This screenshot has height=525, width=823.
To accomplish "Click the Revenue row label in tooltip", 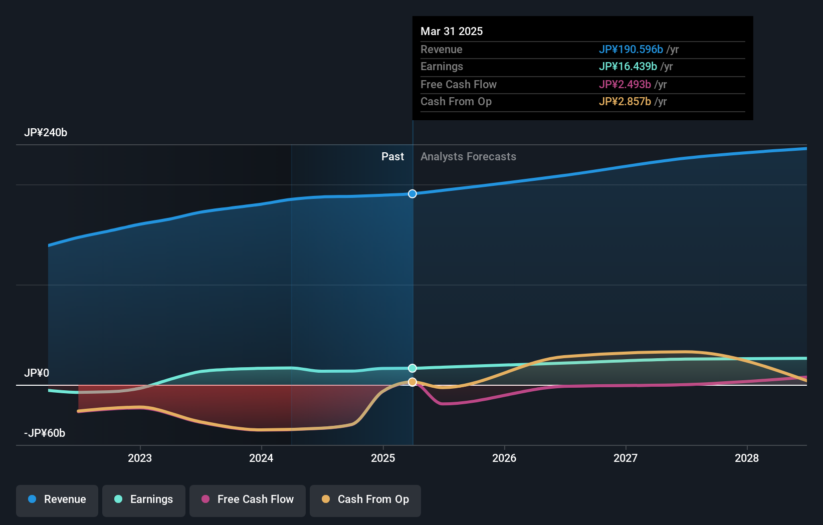I will pyautogui.click(x=442, y=49).
